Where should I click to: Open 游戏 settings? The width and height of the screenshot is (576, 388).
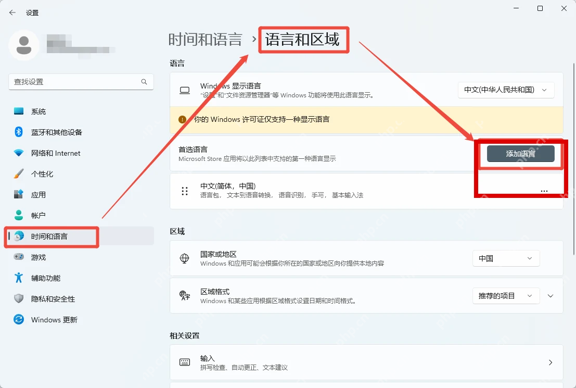[80, 257]
